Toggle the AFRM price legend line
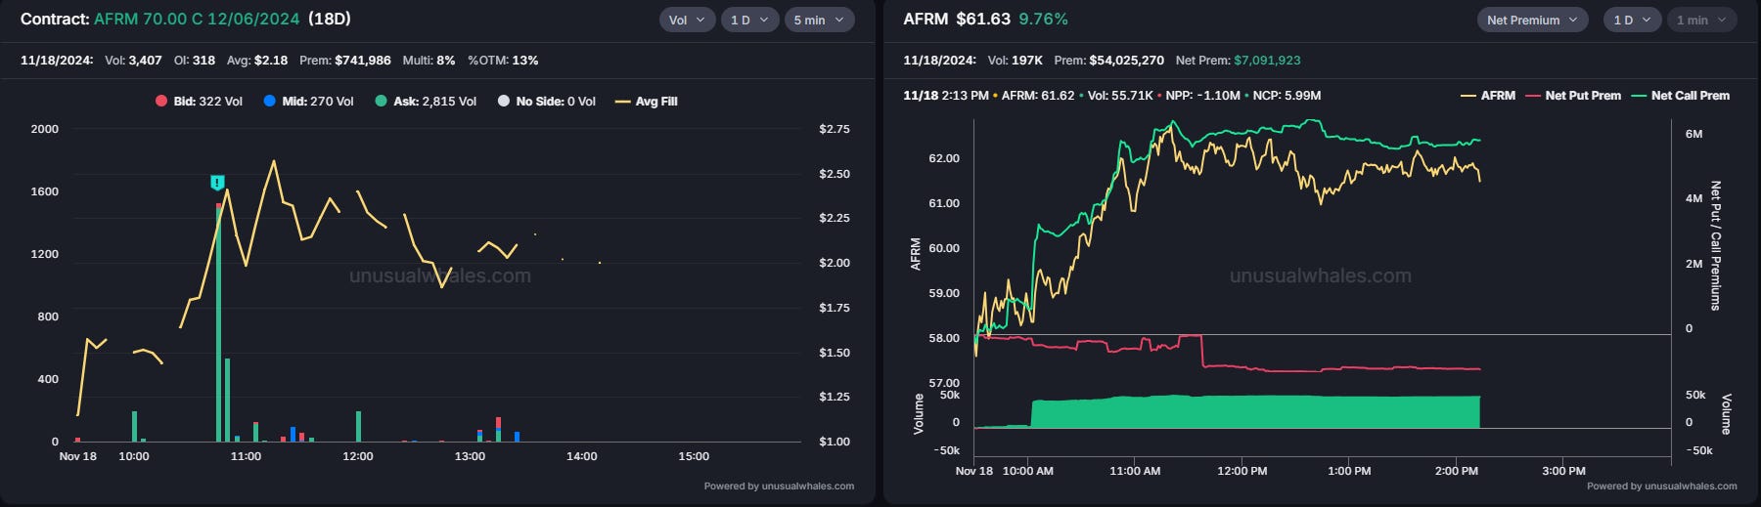This screenshot has width=1761, height=507. coord(1488,96)
